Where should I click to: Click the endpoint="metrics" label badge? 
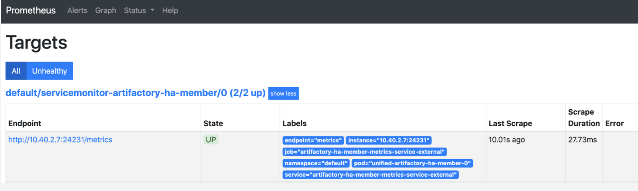[313, 140]
